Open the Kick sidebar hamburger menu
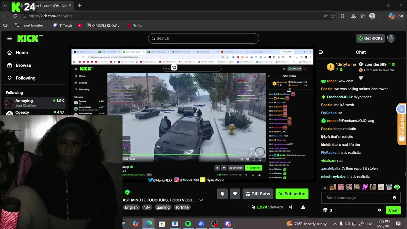 10,38
